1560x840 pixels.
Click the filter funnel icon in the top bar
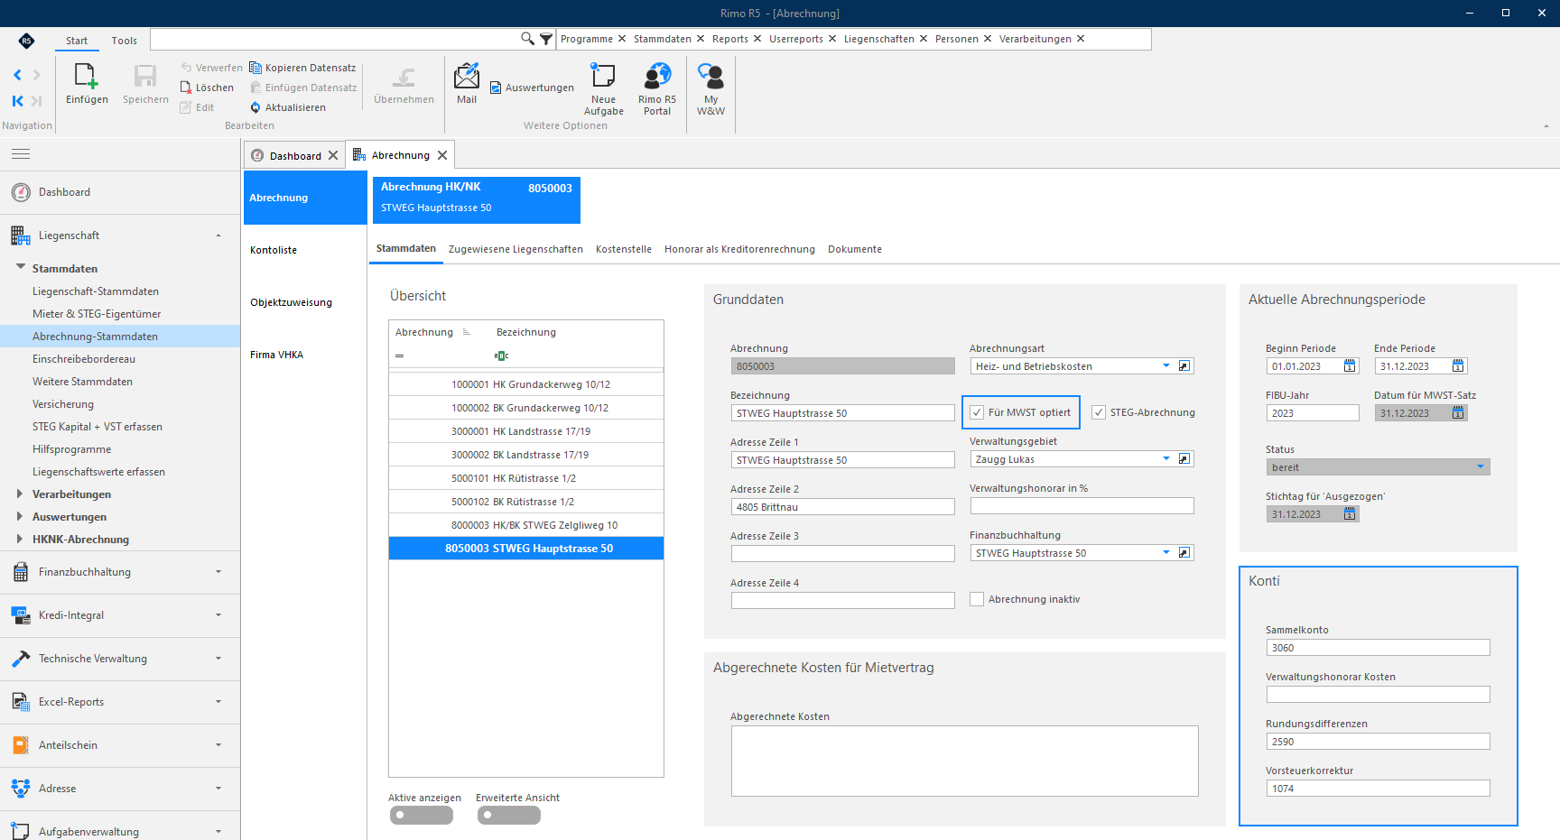click(546, 39)
